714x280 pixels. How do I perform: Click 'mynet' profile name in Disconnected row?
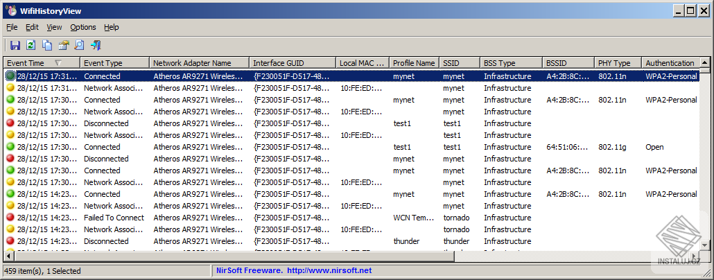[404, 159]
